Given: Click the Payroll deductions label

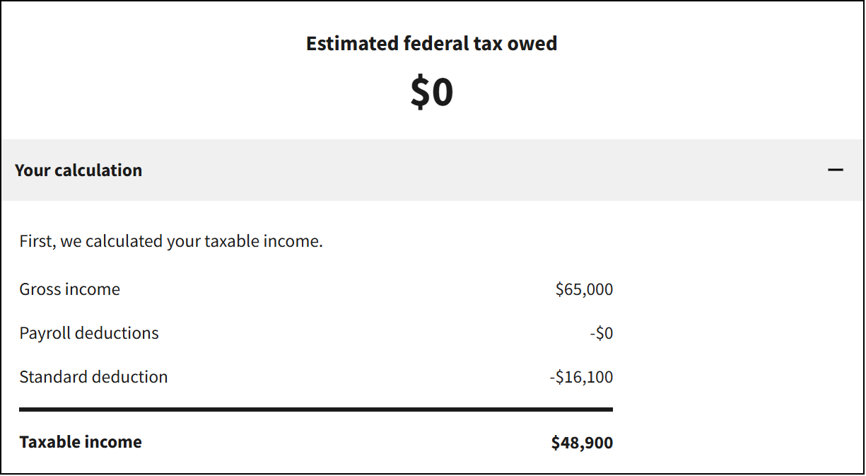Looking at the screenshot, I should pos(89,332).
